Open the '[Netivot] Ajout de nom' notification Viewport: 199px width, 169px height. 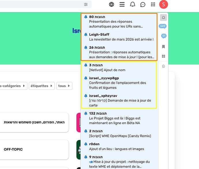119,68
